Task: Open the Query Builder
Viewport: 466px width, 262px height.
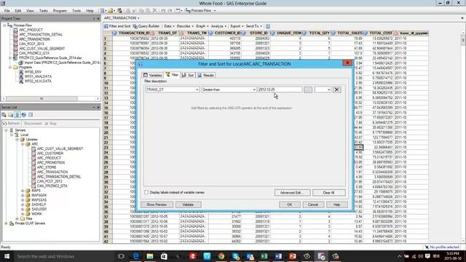Action: click(146, 26)
